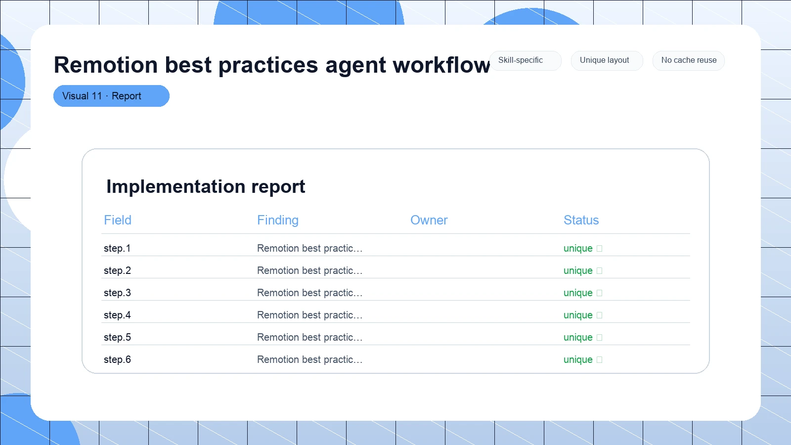Click the Field column header
791x445 pixels.
[x=118, y=220]
